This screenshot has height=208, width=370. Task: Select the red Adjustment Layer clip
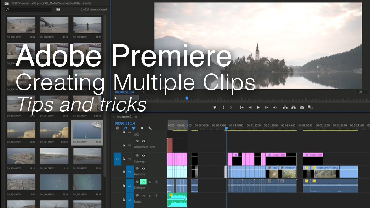[x=170, y=145]
